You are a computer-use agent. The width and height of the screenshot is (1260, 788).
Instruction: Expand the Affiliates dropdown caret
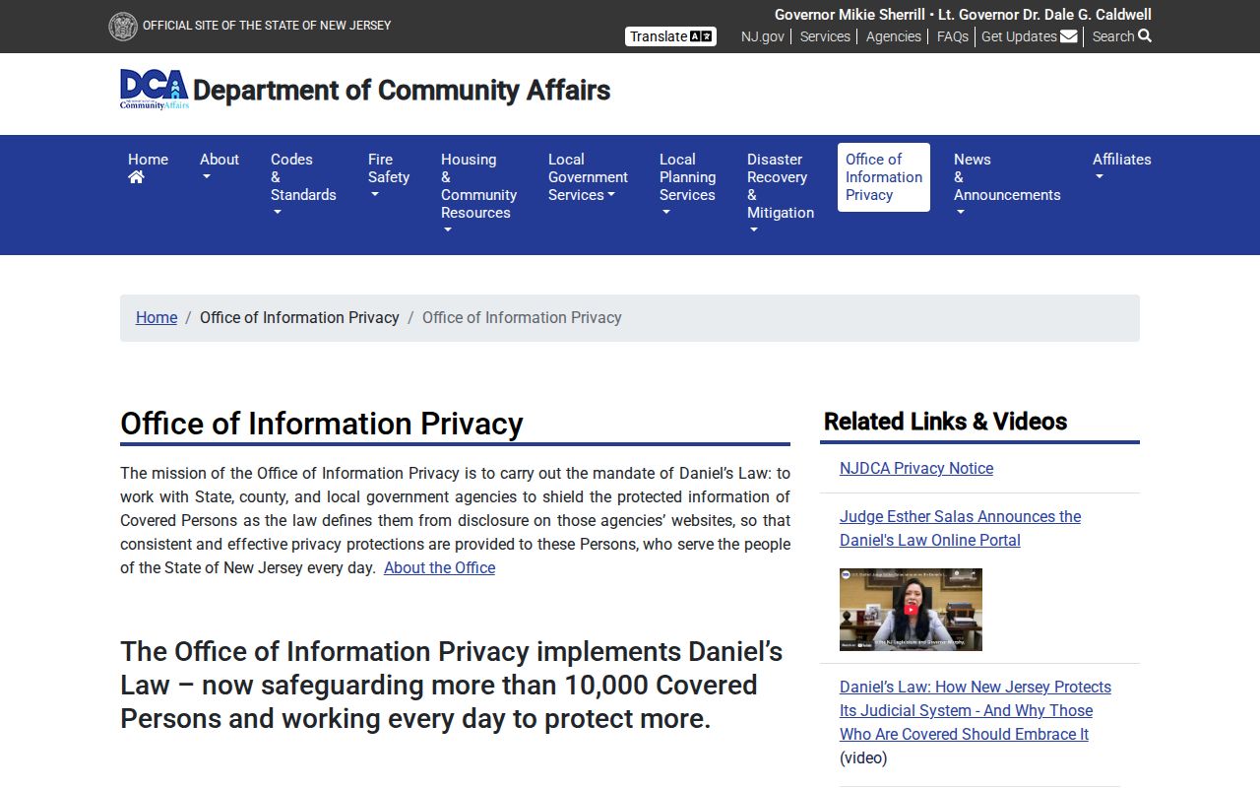(1099, 178)
